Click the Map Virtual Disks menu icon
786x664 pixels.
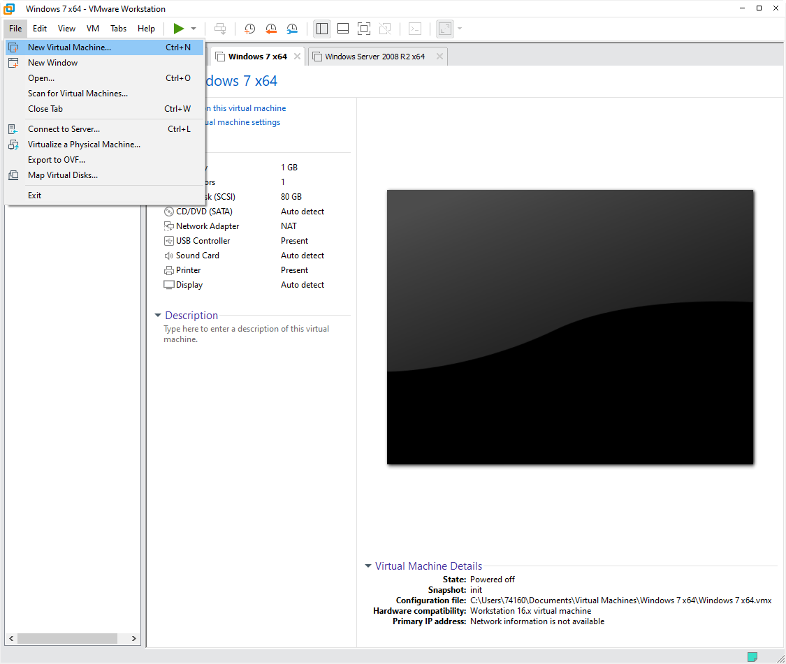click(x=13, y=175)
